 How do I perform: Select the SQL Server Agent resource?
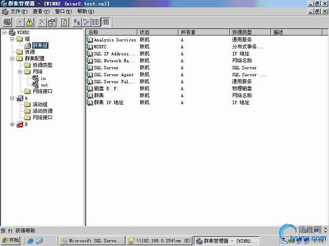114,75
